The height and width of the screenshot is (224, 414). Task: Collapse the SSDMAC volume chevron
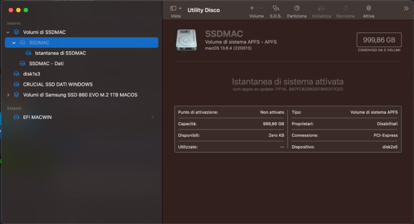click(x=14, y=43)
